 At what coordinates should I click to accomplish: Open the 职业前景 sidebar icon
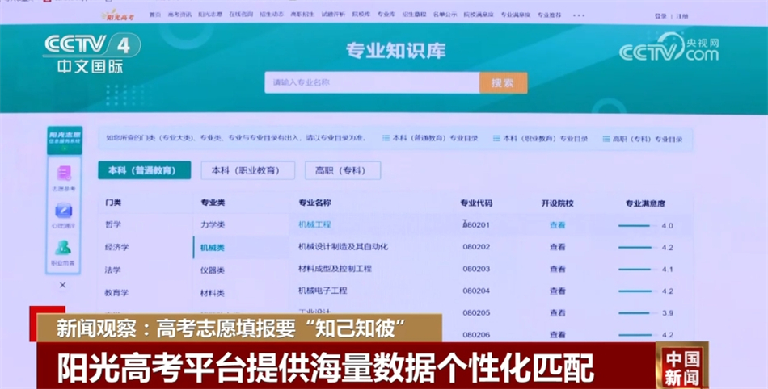pos(63,251)
